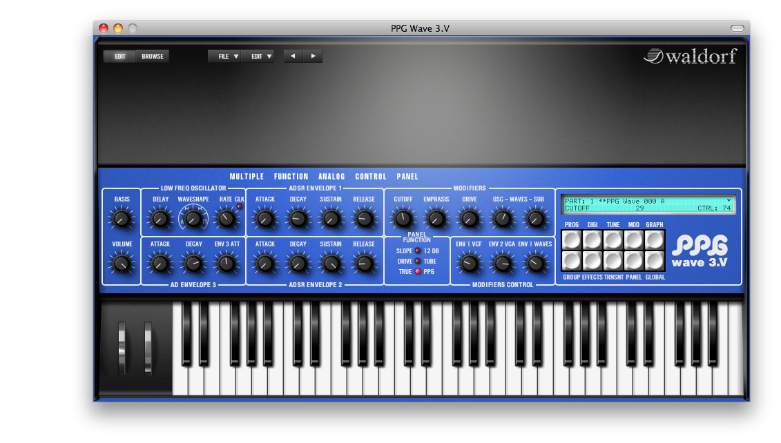Go to previous preset with left arrow

[293, 57]
